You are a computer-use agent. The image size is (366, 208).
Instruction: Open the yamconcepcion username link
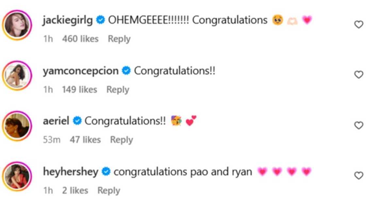pyautogui.click(x=80, y=71)
